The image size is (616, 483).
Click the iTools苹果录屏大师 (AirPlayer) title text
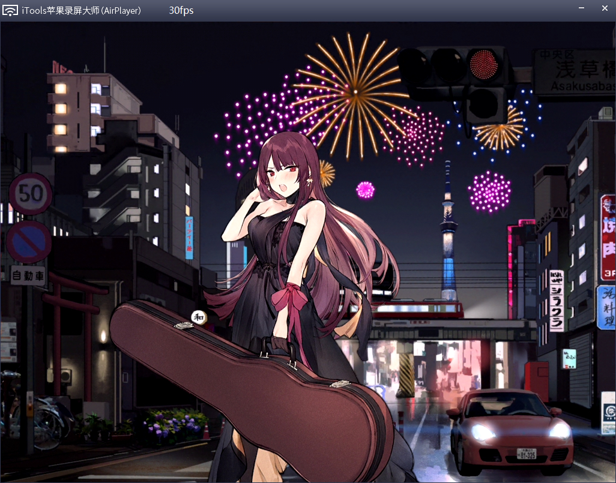tap(81, 11)
